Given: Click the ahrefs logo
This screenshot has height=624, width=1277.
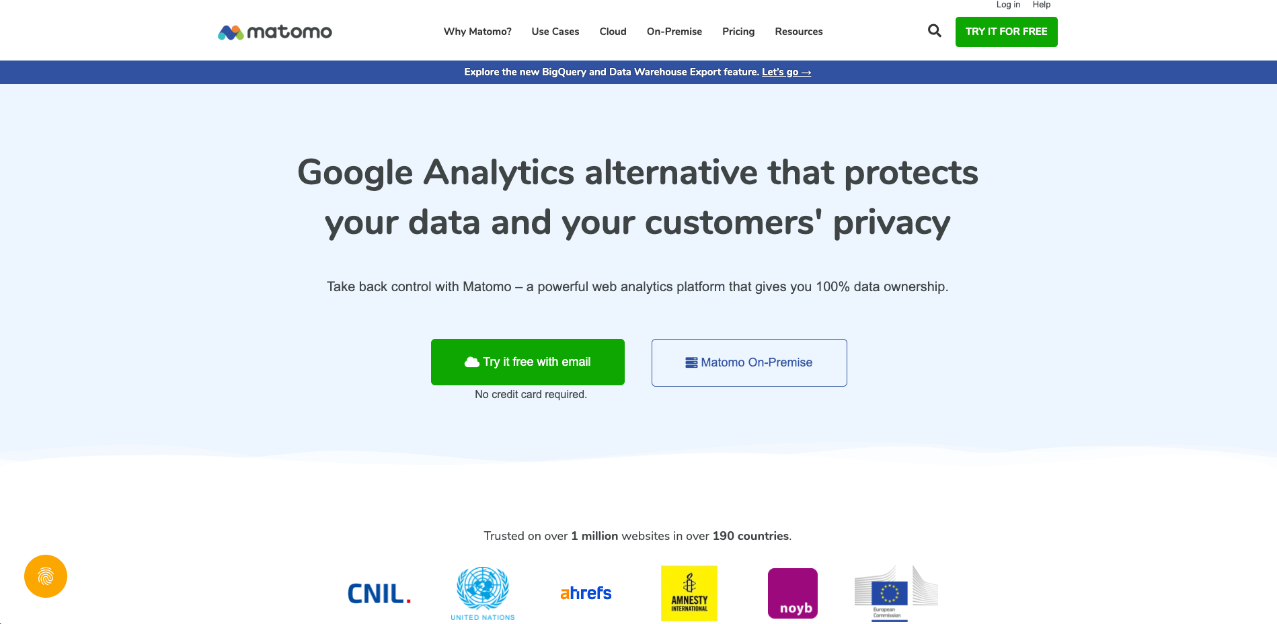Looking at the screenshot, I should point(586,593).
